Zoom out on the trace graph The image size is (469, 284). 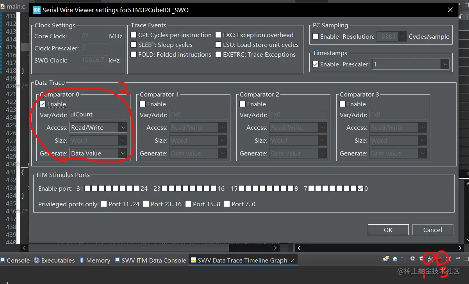tap(421, 259)
